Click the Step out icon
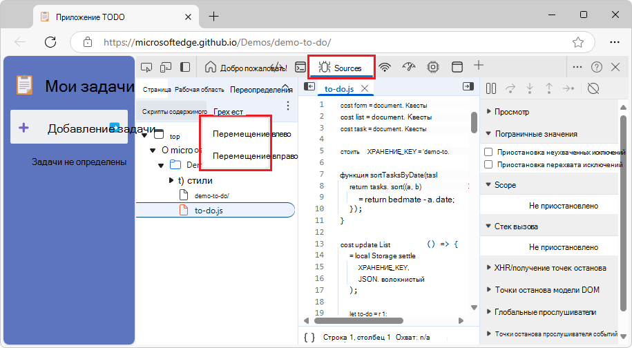 [x=549, y=88]
